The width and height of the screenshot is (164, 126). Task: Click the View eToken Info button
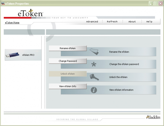pyautogui.click(x=68, y=86)
